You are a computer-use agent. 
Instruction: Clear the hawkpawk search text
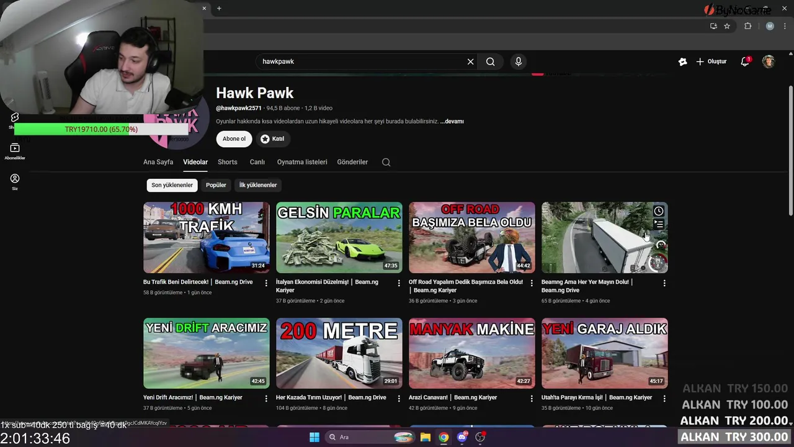(470, 61)
